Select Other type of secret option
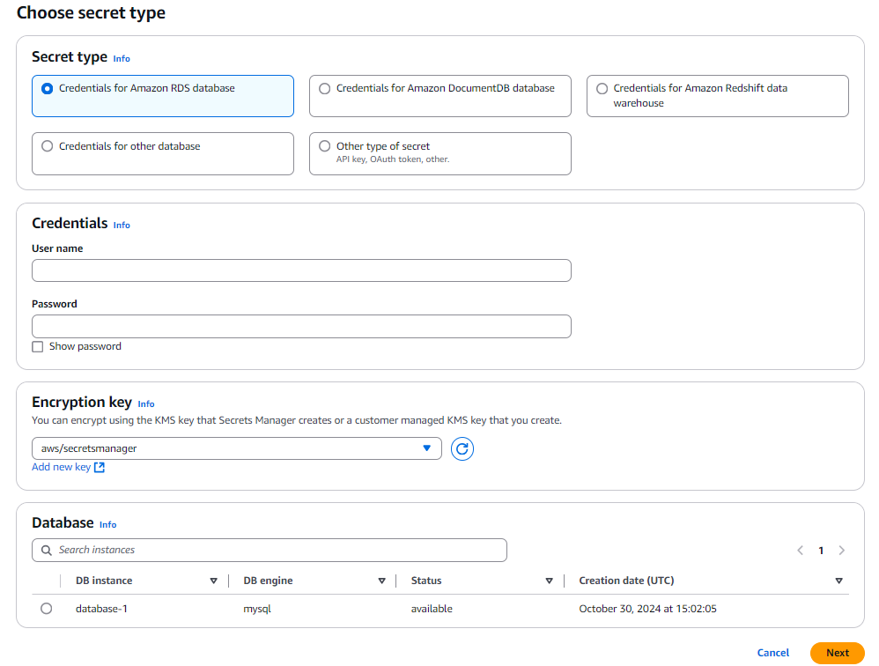The width and height of the screenshot is (879, 666). click(325, 146)
